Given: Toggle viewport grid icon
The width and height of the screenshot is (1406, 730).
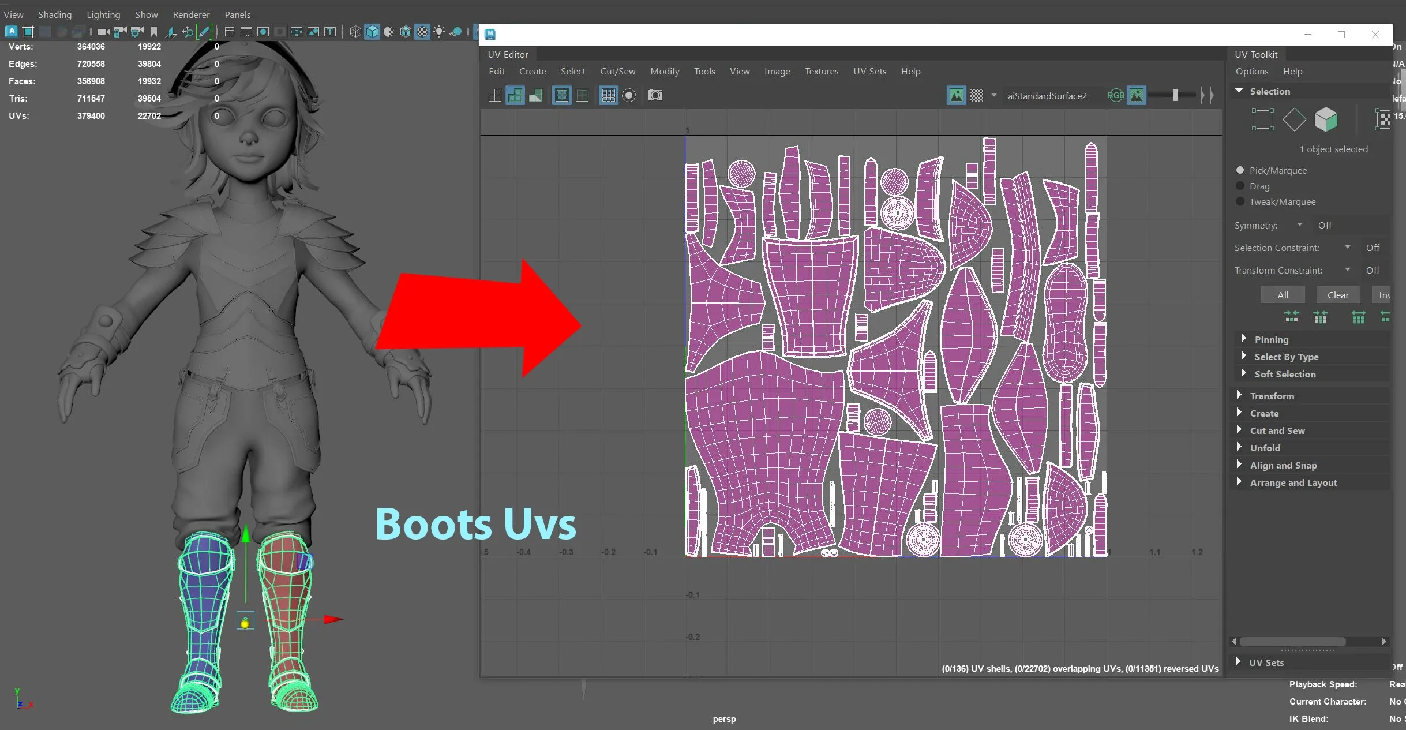Looking at the screenshot, I should pos(229,32).
